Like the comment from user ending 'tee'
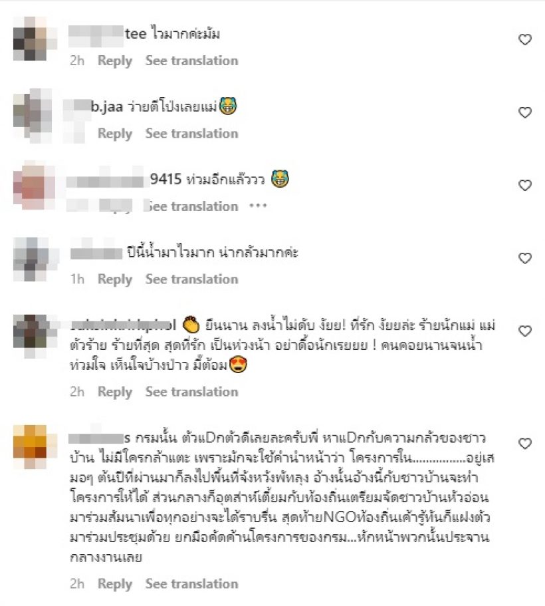This screenshot has height=606, width=545. point(524,39)
